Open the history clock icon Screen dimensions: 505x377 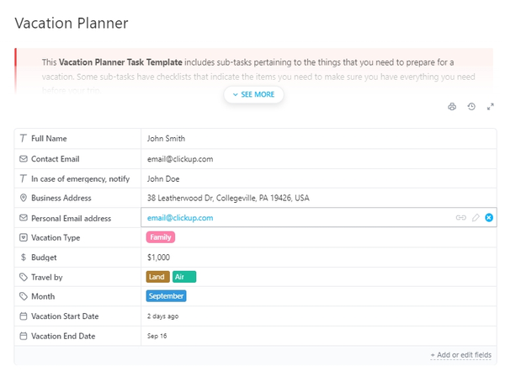[x=471, y=107]
